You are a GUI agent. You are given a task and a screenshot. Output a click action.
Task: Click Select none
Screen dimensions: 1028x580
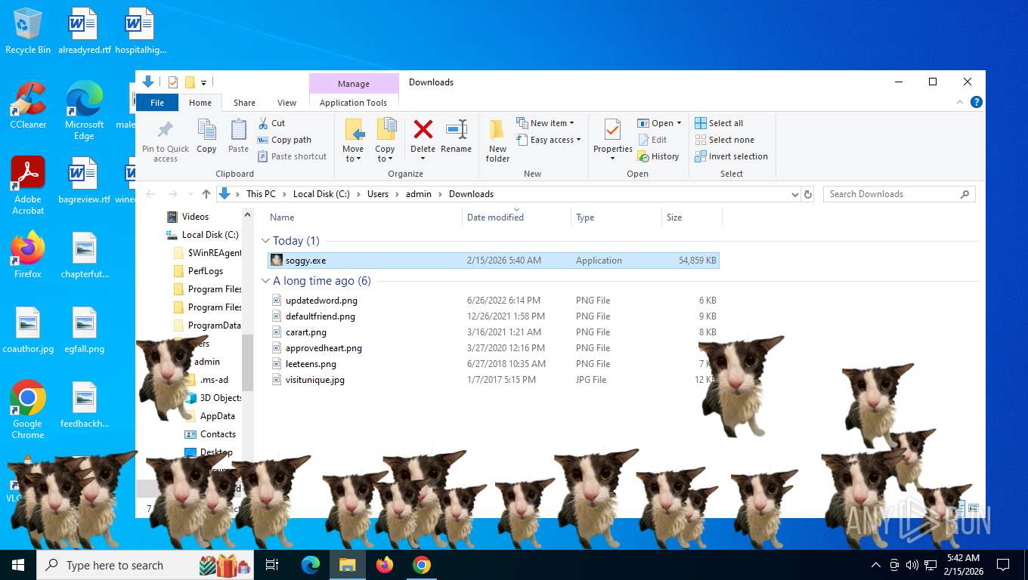(x=724, y=140)
